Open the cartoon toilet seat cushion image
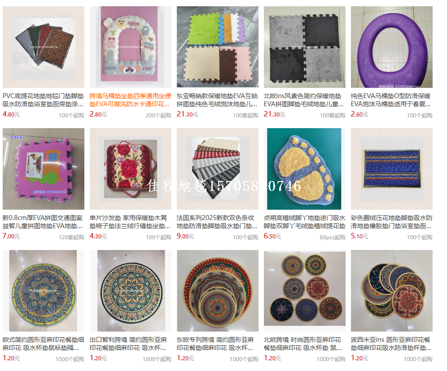Viewport: 447px width, 371px height. coord(130,47)
